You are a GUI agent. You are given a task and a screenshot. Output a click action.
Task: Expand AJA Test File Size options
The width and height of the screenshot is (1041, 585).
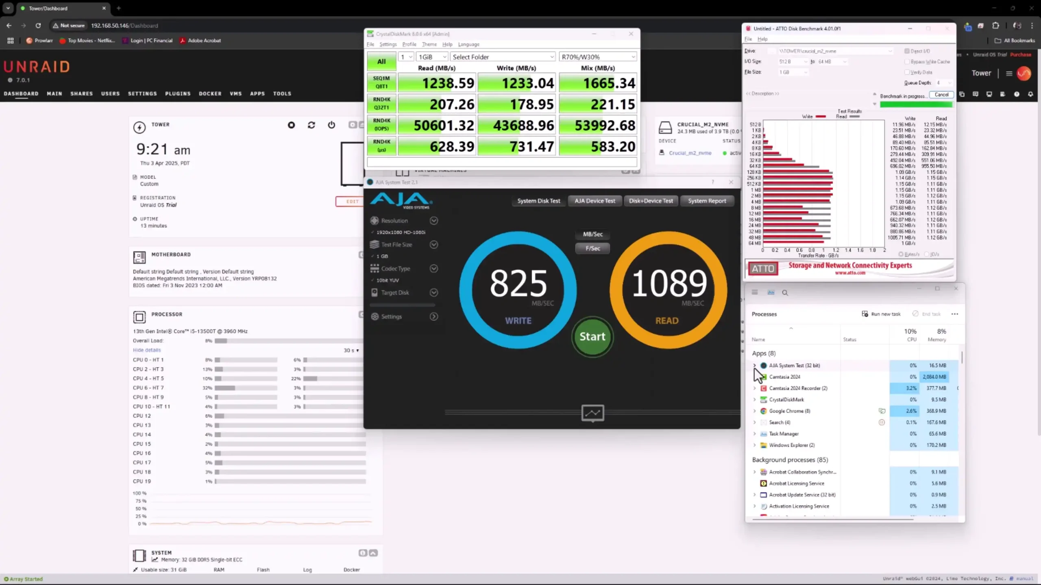coord(434,245)
